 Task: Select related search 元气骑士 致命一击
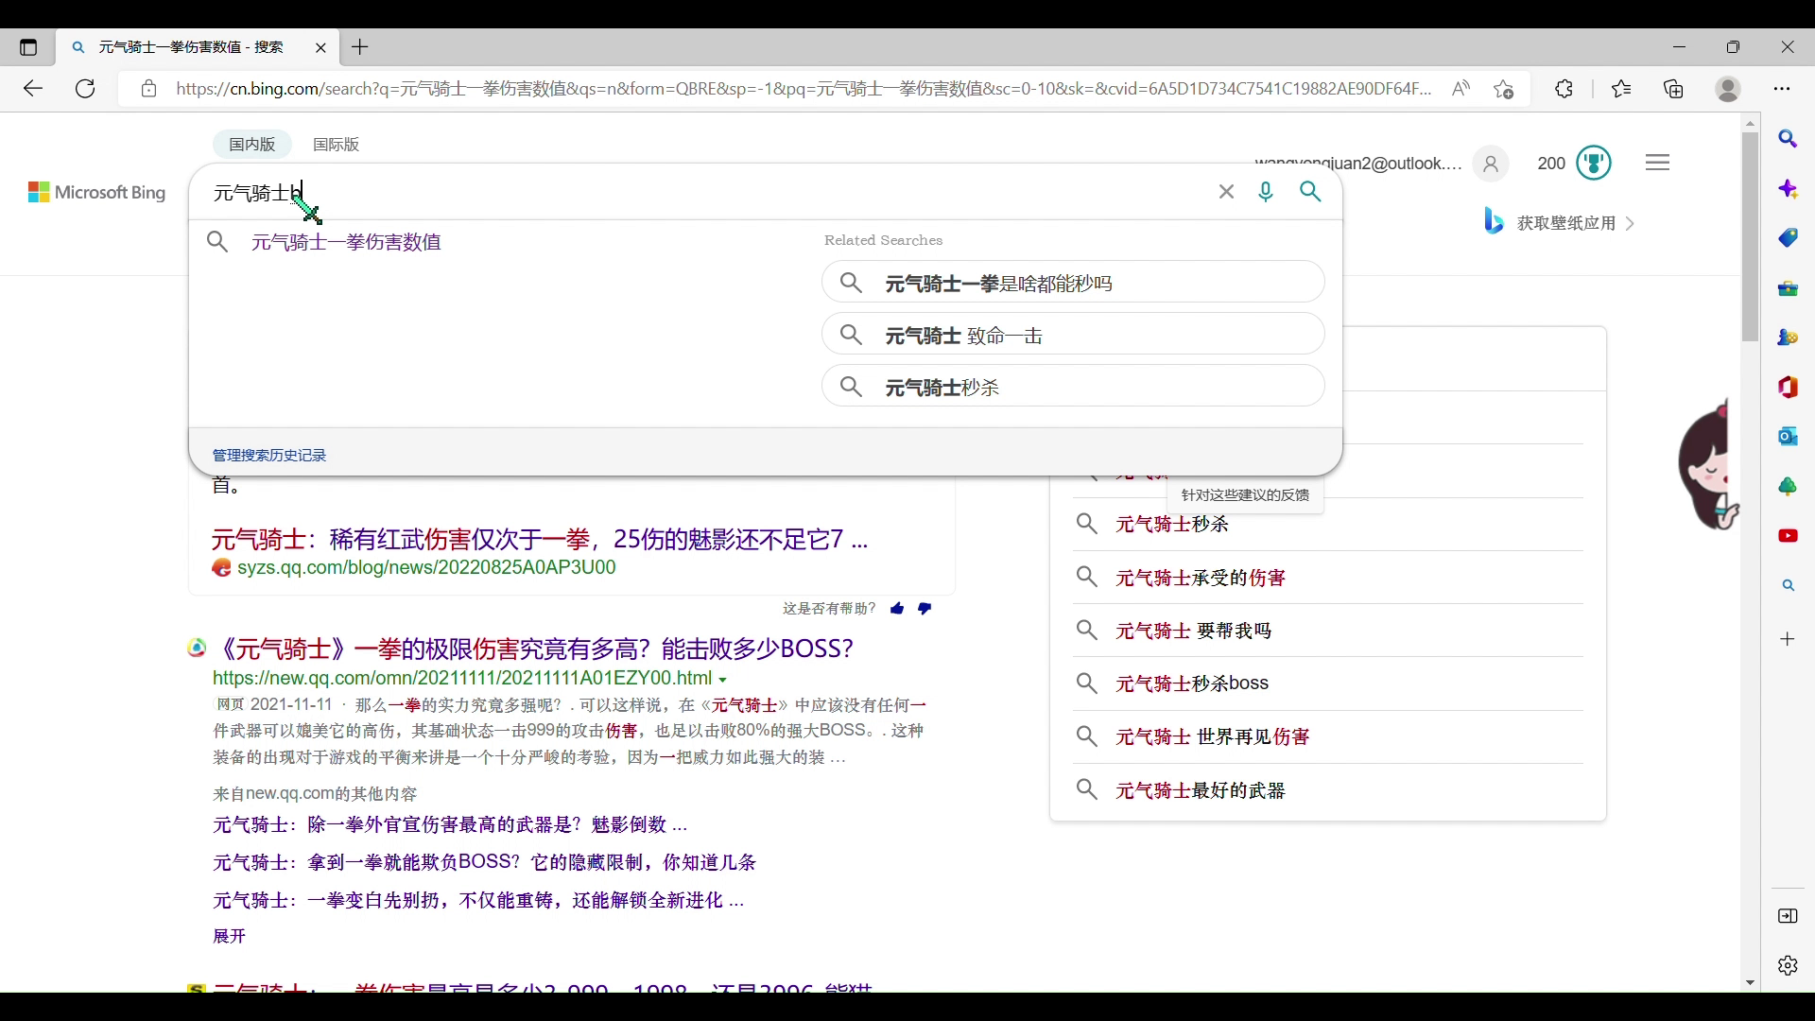pos(1073,334)
